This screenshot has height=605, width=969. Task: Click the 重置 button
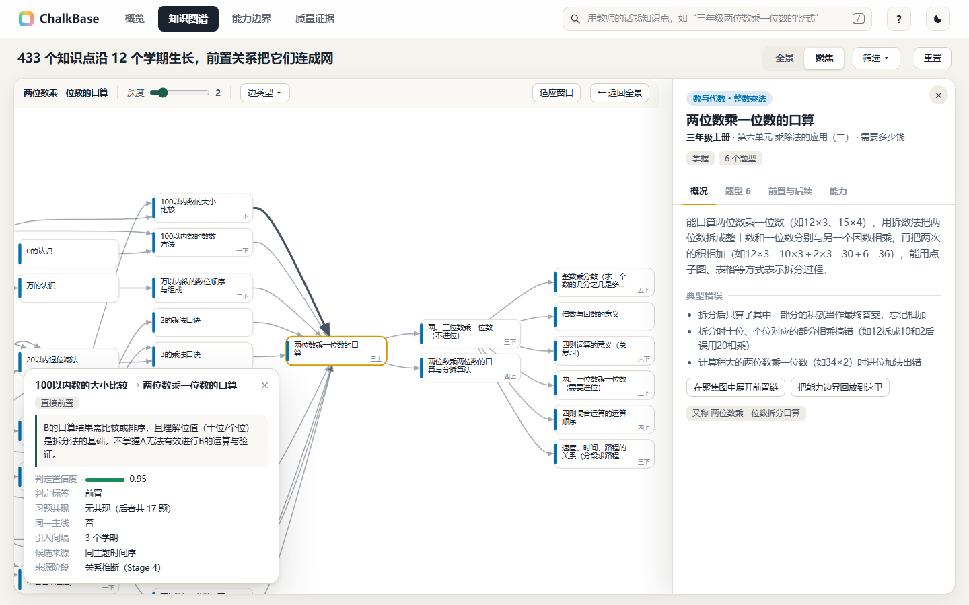coord(932,58)
